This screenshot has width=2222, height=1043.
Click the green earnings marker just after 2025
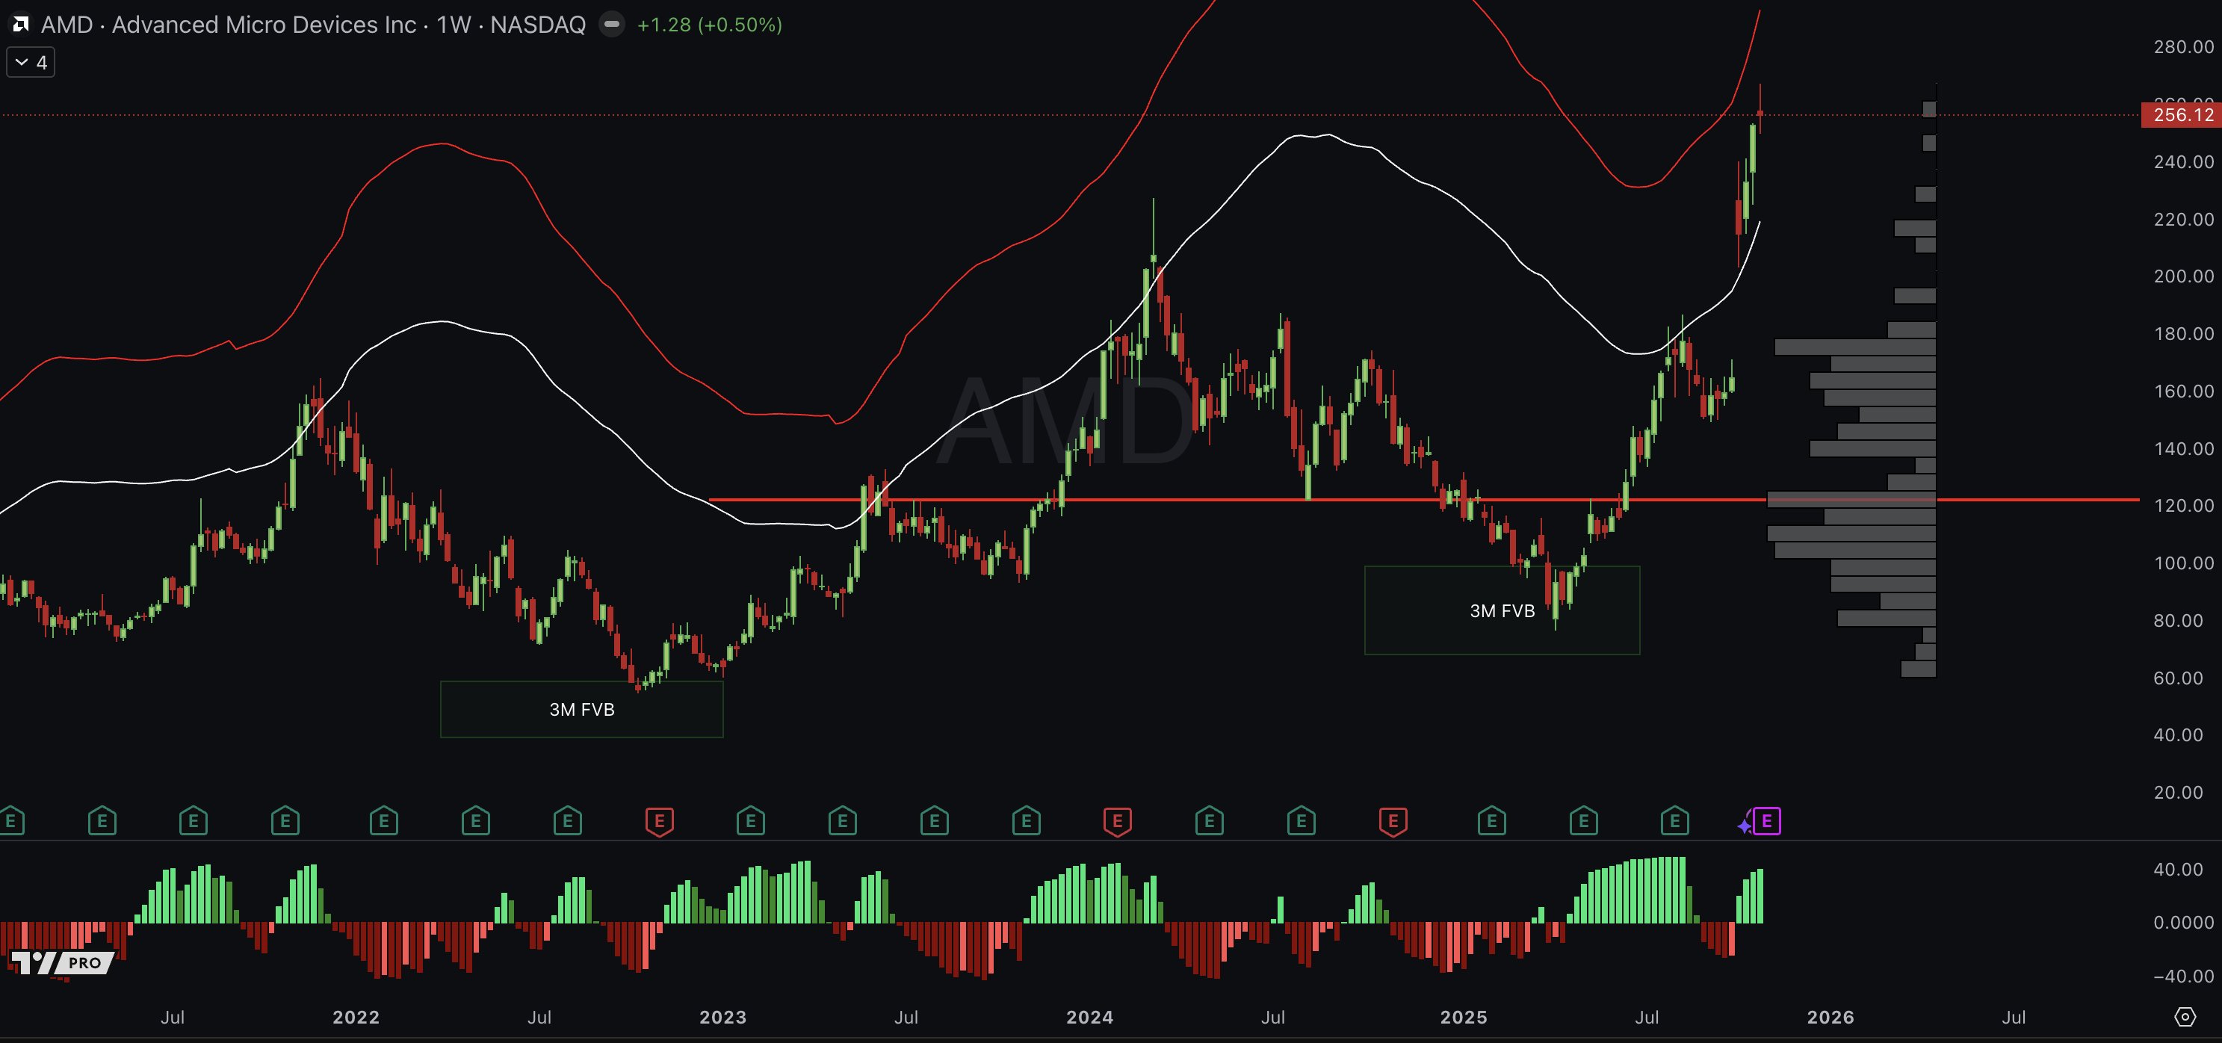coord(1491,820)
